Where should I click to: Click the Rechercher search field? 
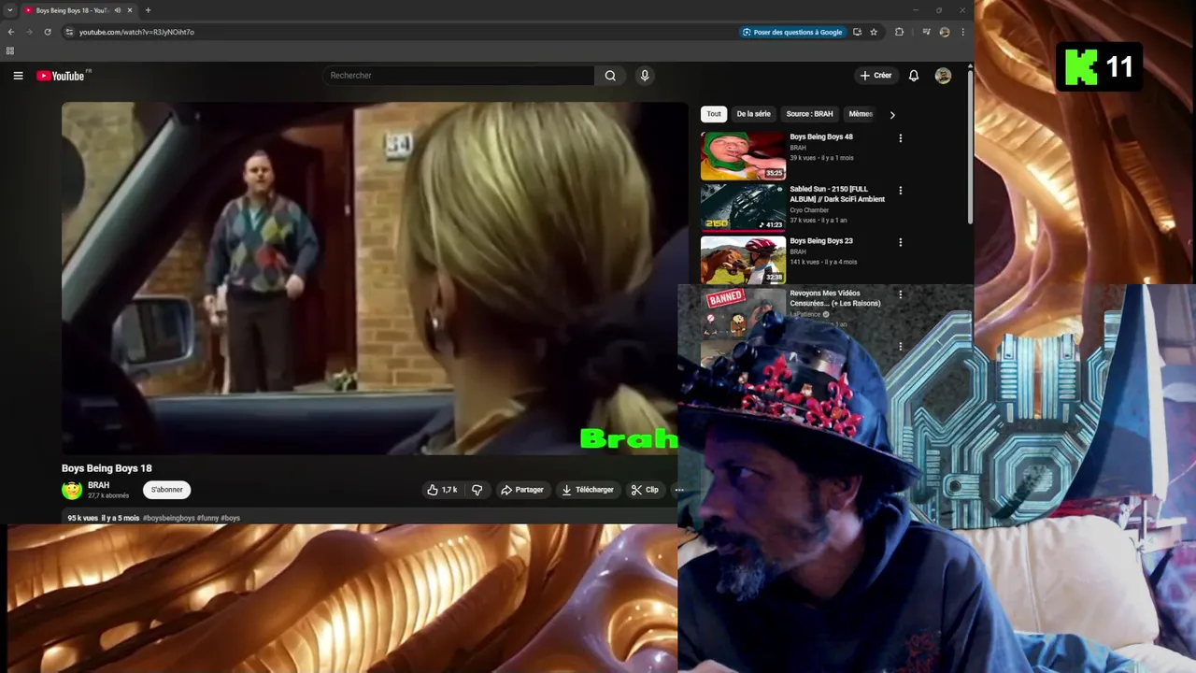[x=458, y=76]
